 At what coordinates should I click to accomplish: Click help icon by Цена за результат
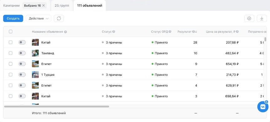click(x=237, y=32)
